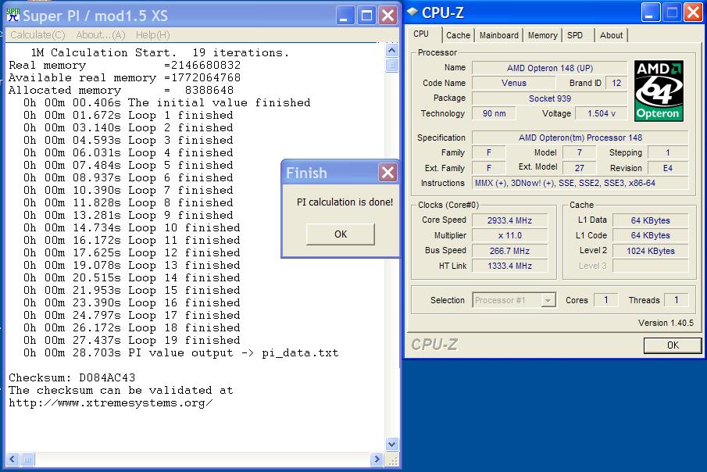
Task: Click the '1M Calculation Start. 19 iterations.' line
Action: tap(159, 53)
